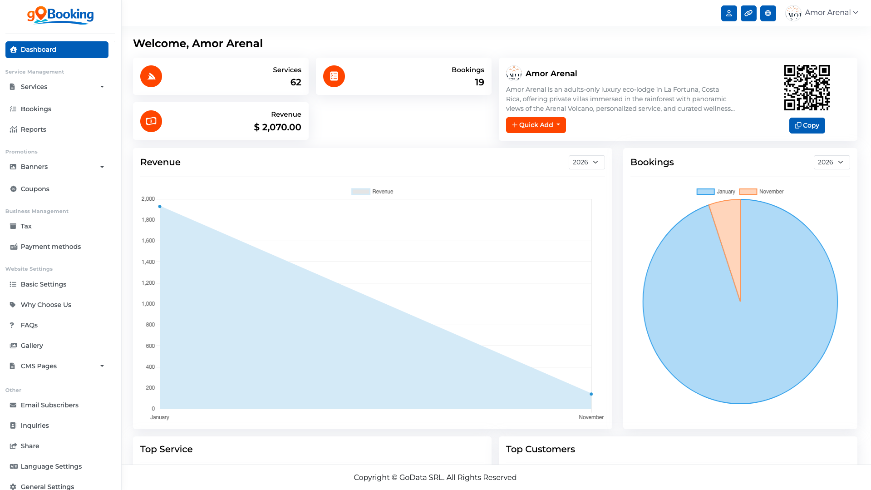Expand the Services menu in the sidebar
Image resolution: width=871 pixels, height=490 pixels.
(102, 86)
